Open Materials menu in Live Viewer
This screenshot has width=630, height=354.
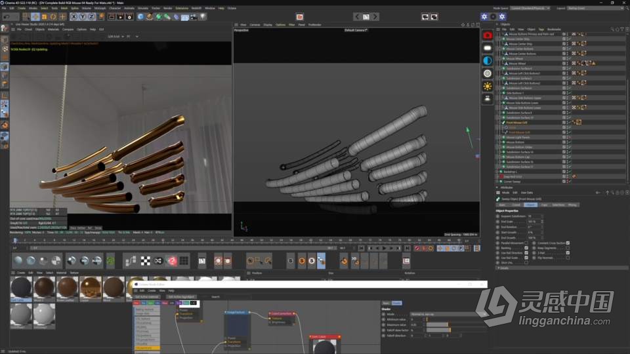(53, 29)
